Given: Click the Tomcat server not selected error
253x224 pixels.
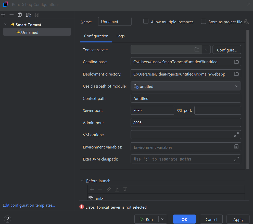Looking at the screenshot, I should click(113, 207).
